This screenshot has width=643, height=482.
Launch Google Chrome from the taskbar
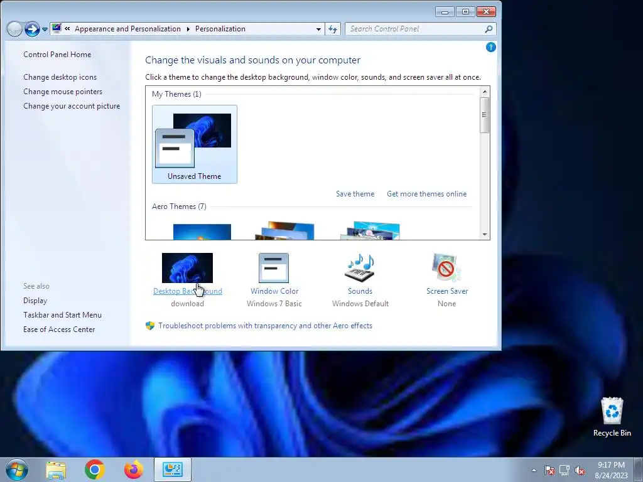[95, 469]
